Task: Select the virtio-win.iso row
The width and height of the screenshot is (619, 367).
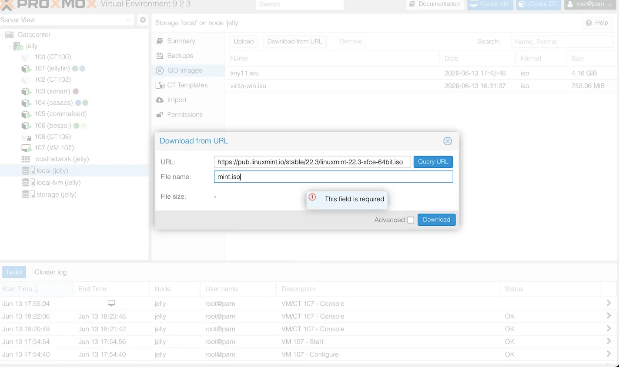Action: click(x=421, y=86)
